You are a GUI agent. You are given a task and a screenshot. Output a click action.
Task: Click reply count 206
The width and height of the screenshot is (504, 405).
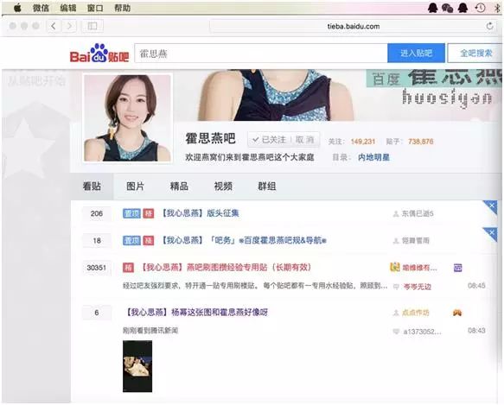tap(97, 213)
